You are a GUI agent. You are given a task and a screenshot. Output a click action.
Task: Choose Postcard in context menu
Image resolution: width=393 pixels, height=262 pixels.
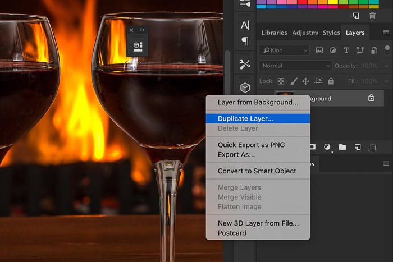[x=258, y=233]
